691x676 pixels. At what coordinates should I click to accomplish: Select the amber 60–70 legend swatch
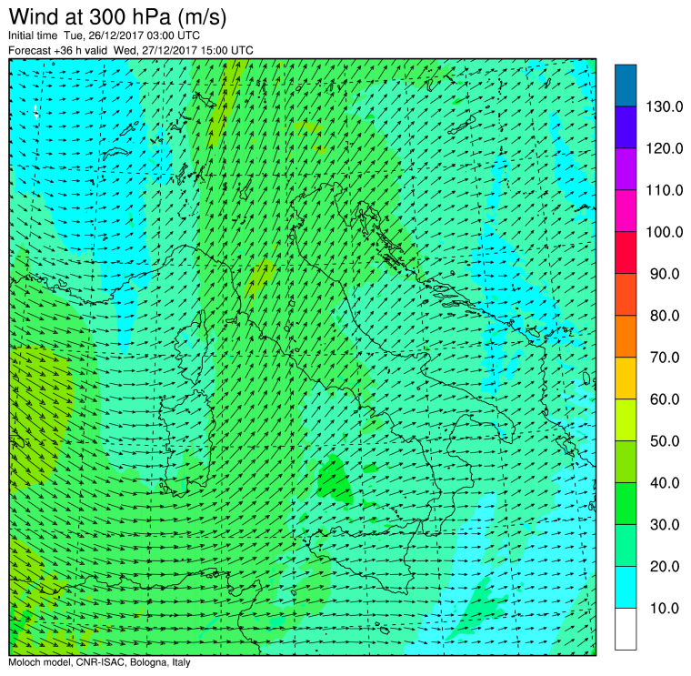[x=626, y=378]
